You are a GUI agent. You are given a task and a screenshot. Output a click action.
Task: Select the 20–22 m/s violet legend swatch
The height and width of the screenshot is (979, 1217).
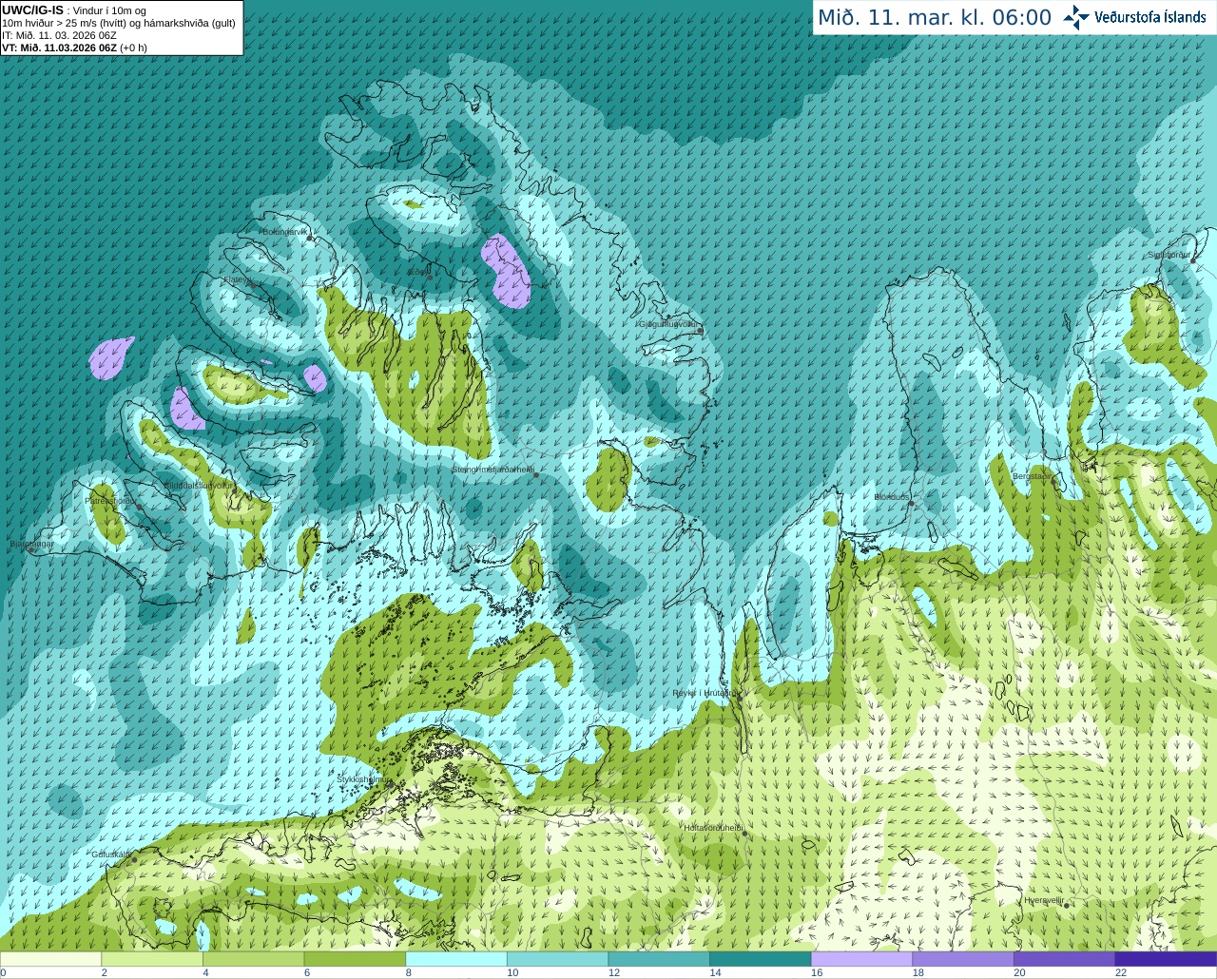[x=1064, y=959]
